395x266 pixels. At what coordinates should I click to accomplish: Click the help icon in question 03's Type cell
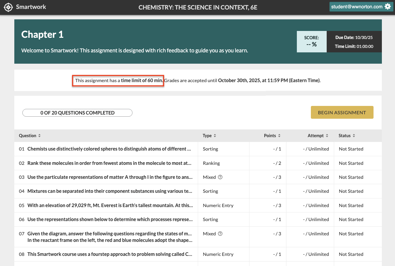pos(220,177)
